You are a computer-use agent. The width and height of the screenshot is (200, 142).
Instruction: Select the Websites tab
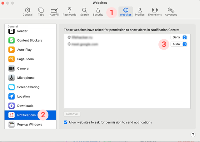pyautogui.click(x=126, y=12)
